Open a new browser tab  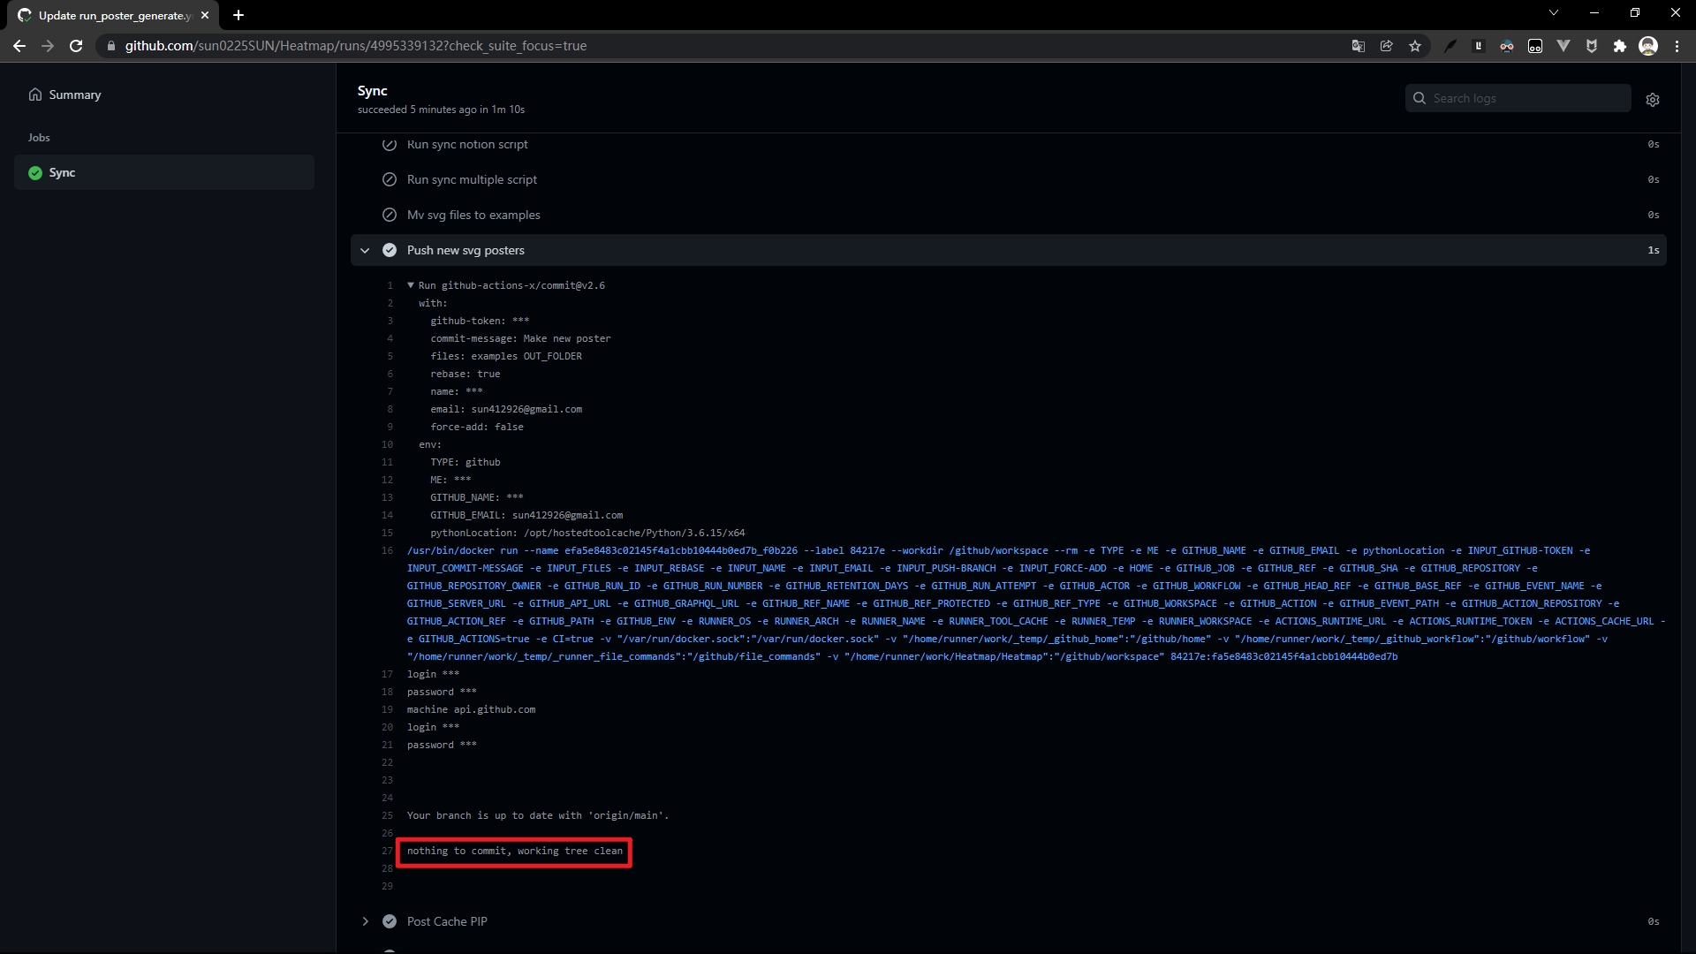pyautogui.click(x=238, y=15)
